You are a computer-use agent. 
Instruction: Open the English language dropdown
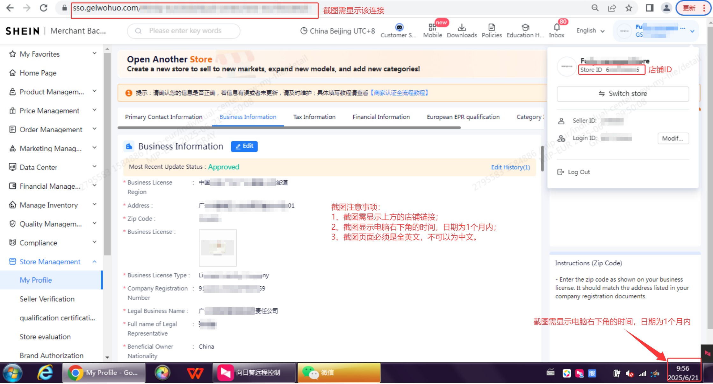(590, 31)
